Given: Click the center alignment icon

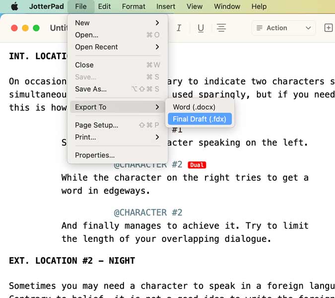Looking at the screenshot, I should pos(221,28).
